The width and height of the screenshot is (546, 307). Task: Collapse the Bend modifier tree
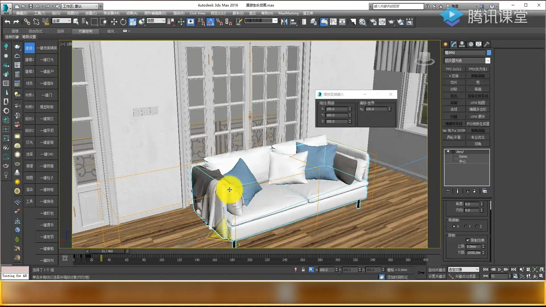click(453, 152)
